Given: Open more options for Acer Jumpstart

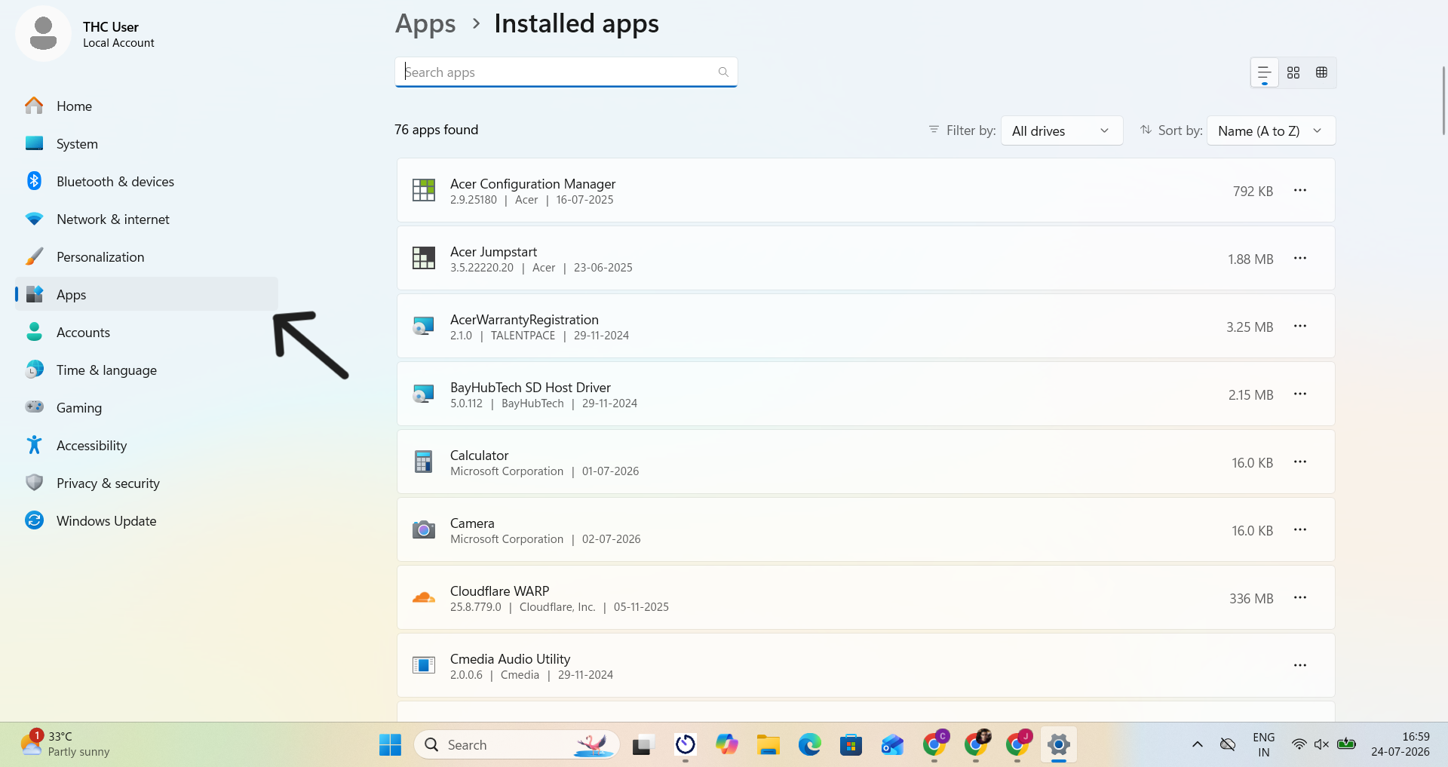Looking at the screenshot, I should [x=1300, y=258].
